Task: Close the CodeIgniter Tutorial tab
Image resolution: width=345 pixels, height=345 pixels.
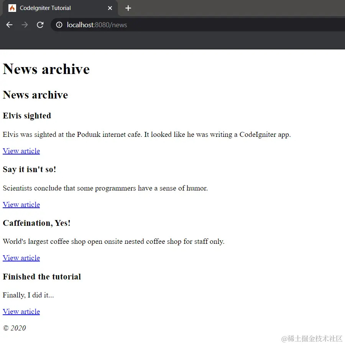Action: click(110, 8)
